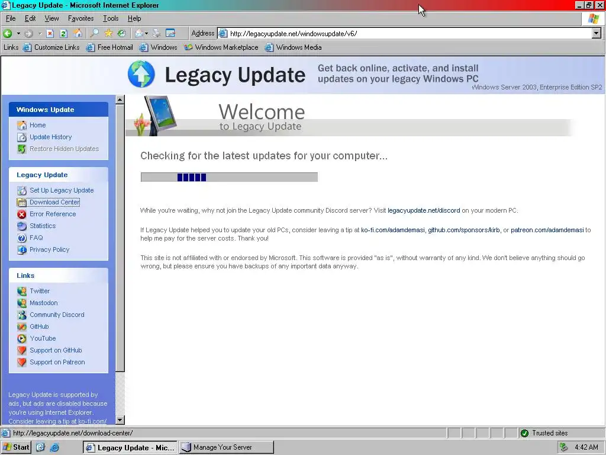Click the GitHub sidebar icon
606x455 pixels.
tap(22, 326)
